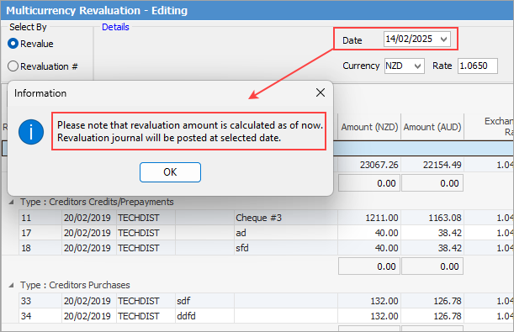Click the 23067.26 NZD amount cell
Screen dimensions: 514x332
pyautogui.click(x=369, y=165)
